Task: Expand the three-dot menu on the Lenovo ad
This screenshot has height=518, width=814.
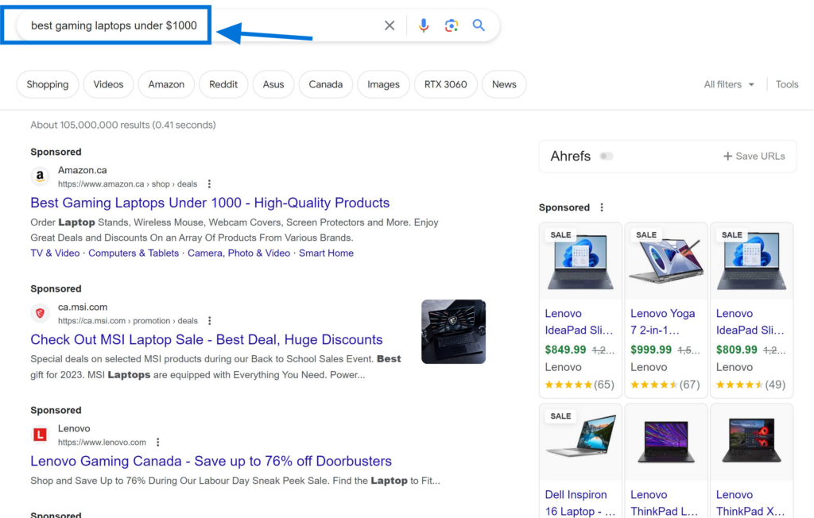Action: [157, 442]
